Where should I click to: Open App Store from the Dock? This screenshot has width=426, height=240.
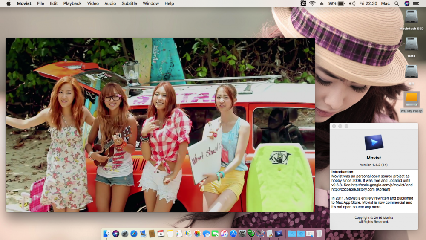(233, 234)
